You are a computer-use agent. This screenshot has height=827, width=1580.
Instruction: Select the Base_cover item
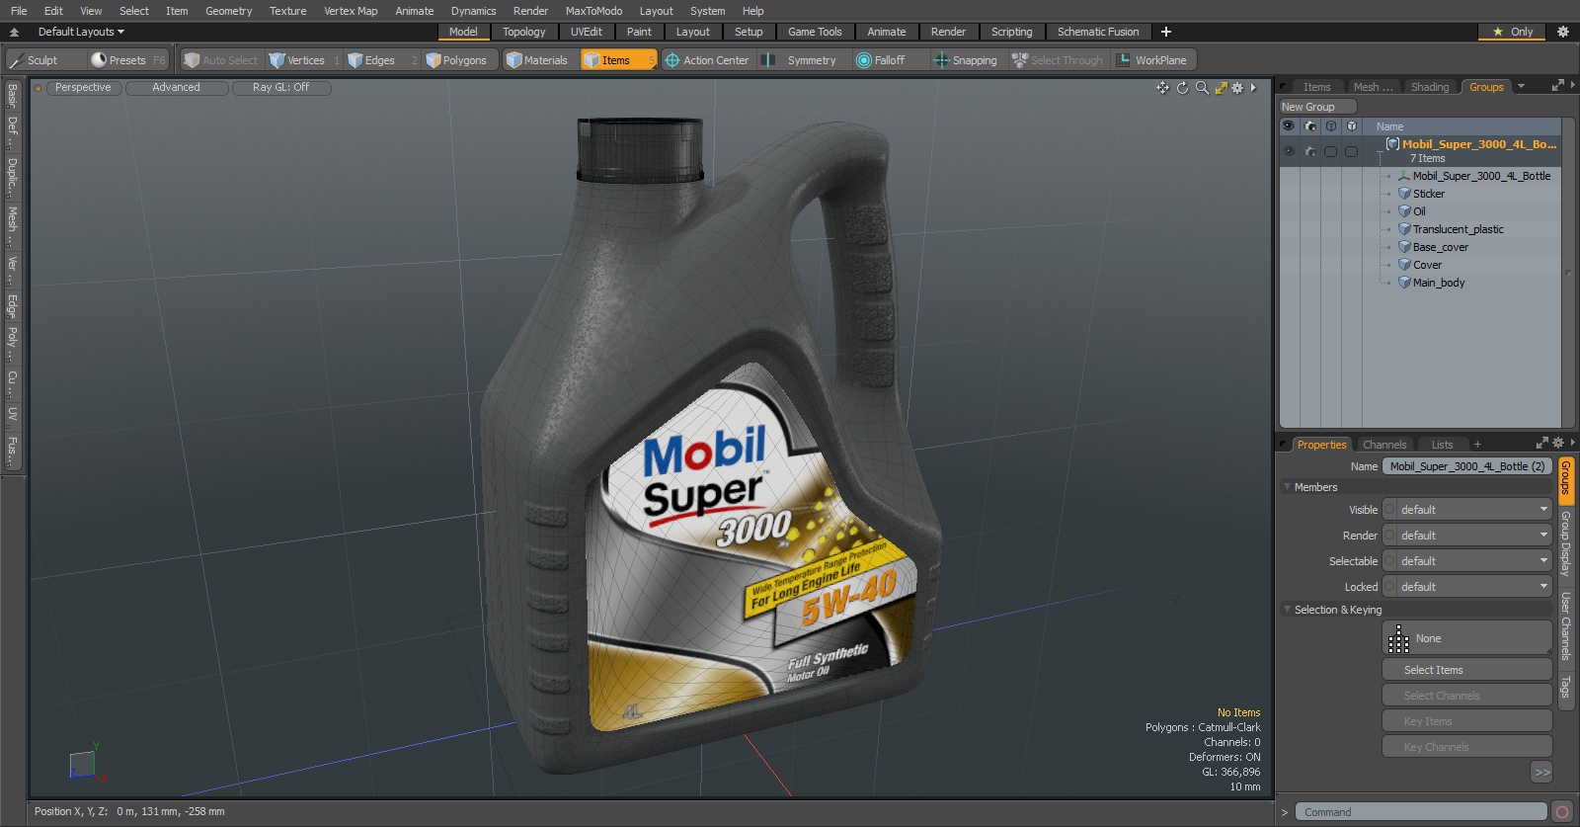(1440, 247)
